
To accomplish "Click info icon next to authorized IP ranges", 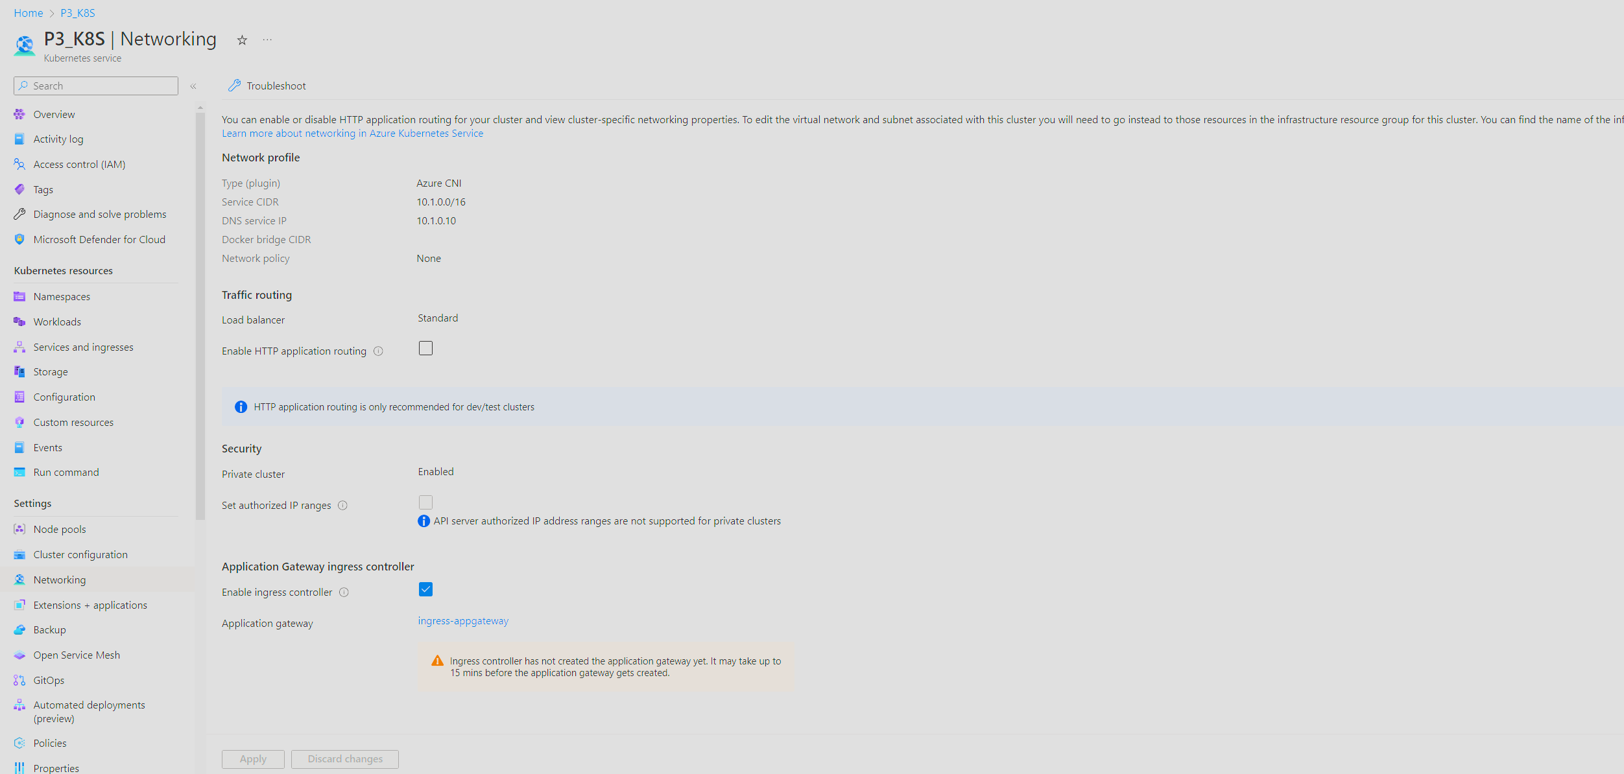I will click(x=343, y=506).
